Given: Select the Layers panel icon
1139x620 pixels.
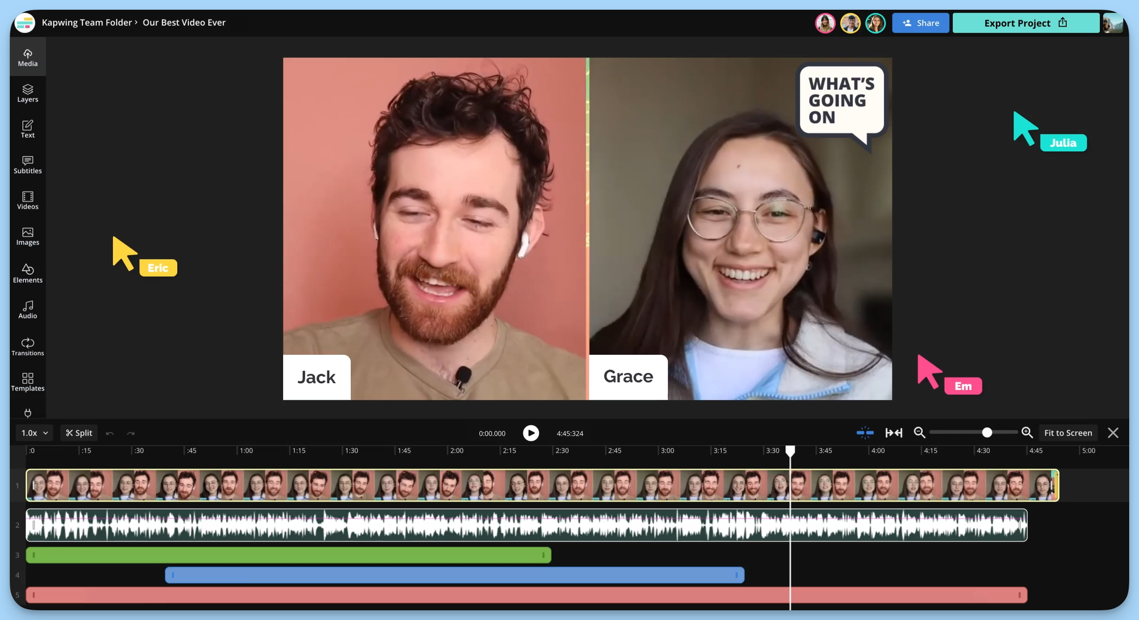Looking at the screenshot, I should point(27,93).
